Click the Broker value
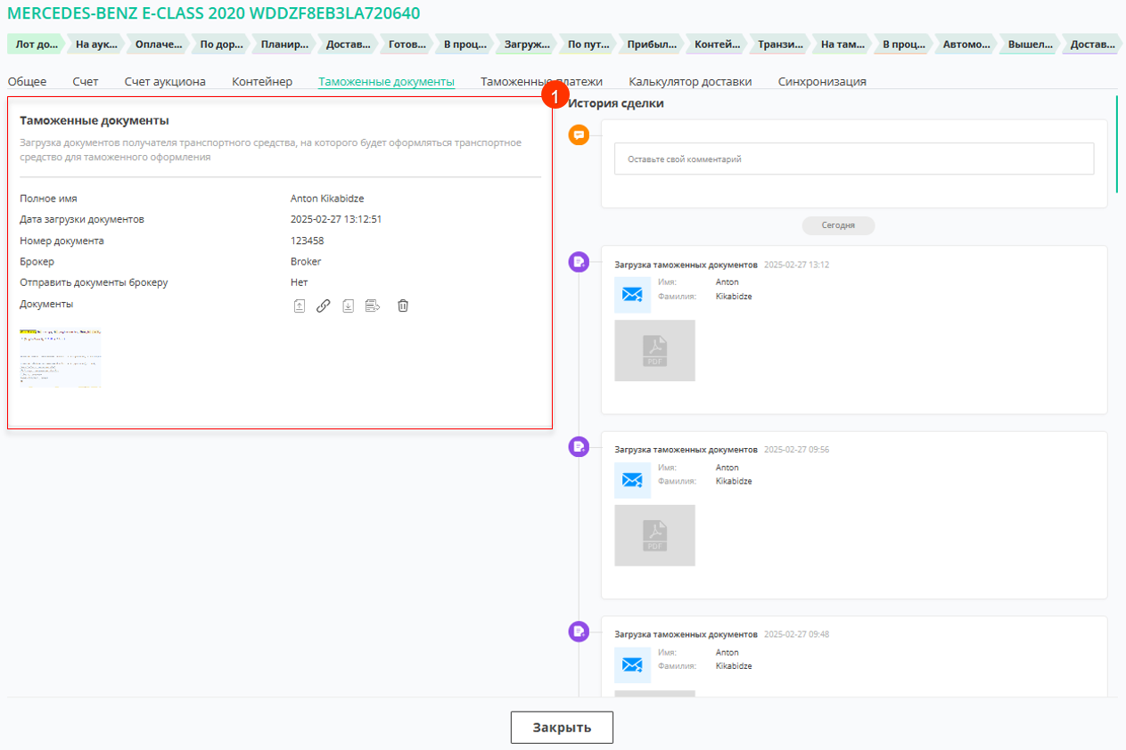 [306, 262]
